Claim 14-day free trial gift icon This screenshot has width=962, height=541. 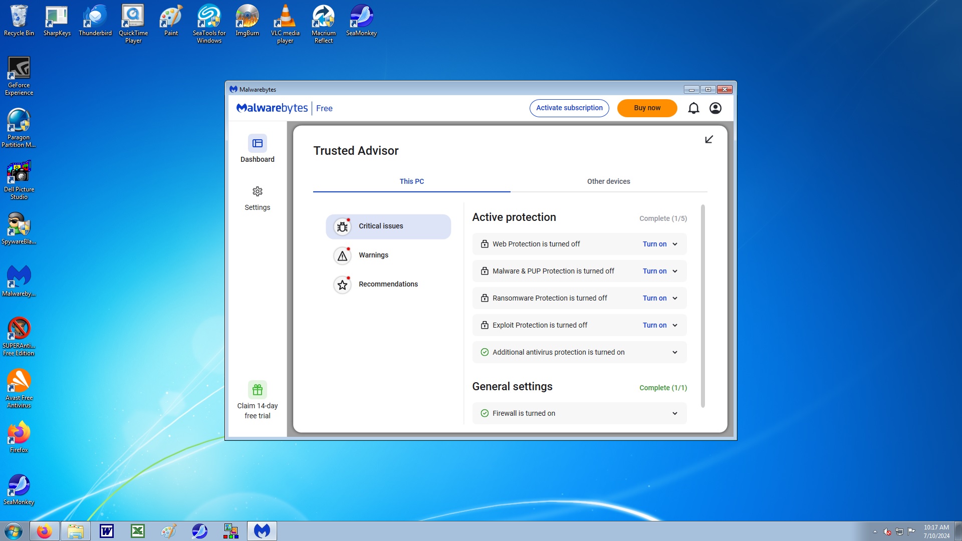[x=258, y=390]
